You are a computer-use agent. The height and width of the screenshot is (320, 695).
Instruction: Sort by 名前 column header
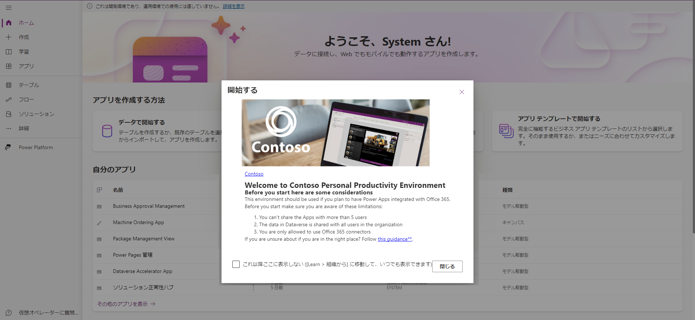coord(118,190)
